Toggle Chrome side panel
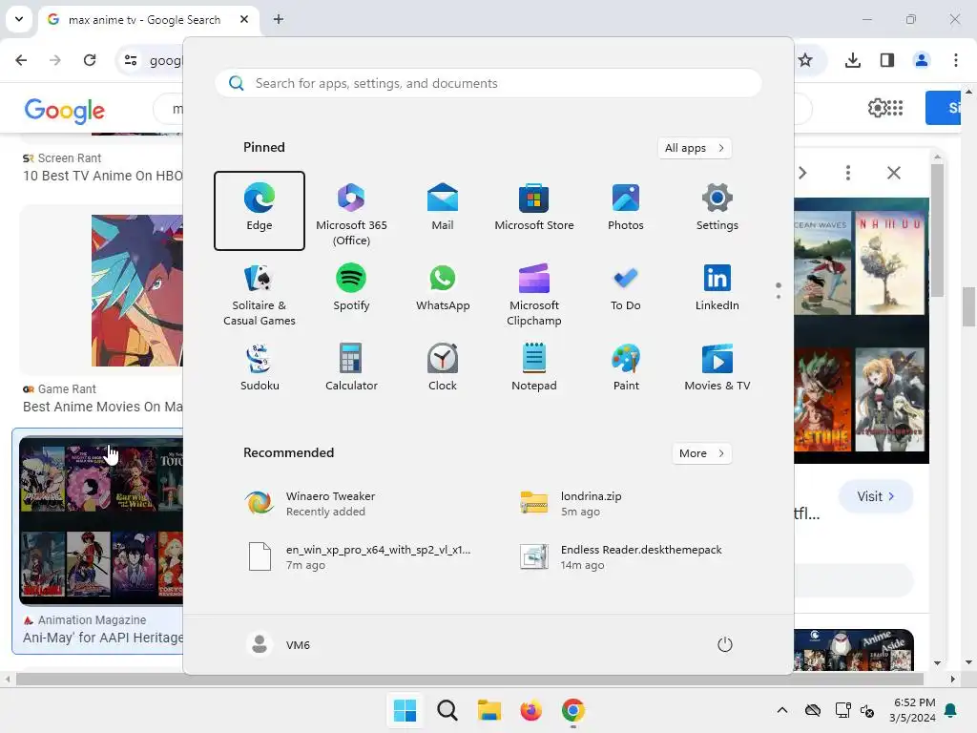 tap(887, 60)
